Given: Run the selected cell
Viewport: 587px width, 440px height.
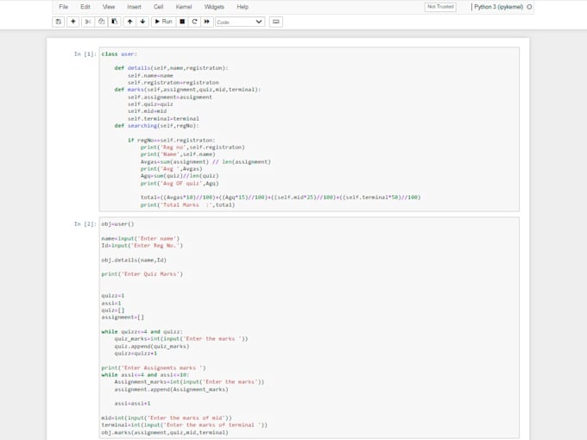Looking at the screenshot, I should 164,22.
